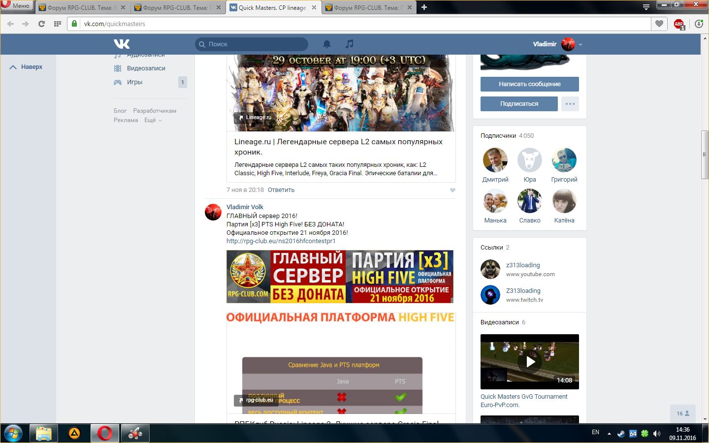
Task: Click the Подписаться button
Action: click(x=519, y=104)
